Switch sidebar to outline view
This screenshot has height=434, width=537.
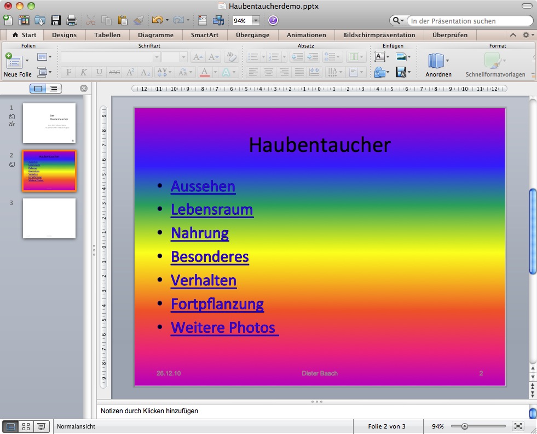click(x=53, y=89)
